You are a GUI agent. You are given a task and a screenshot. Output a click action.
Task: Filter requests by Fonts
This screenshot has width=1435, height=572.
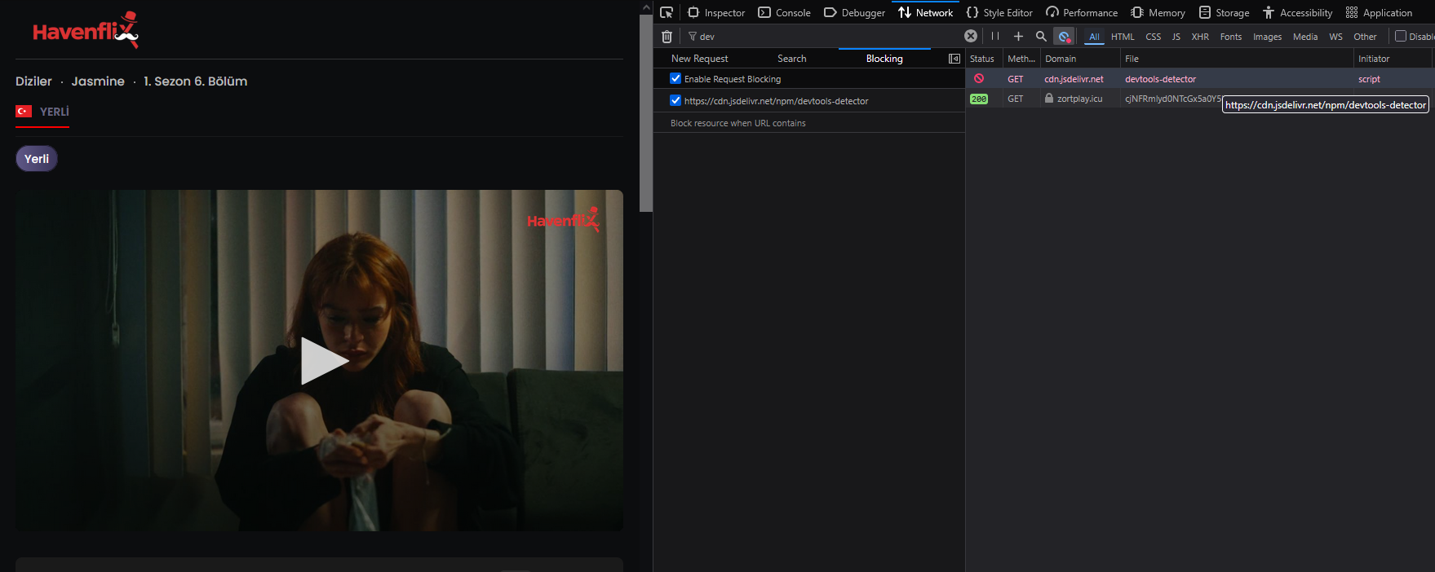(1230, 37)
